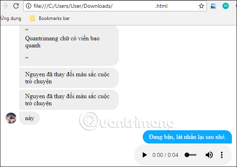View site information icon in address bar
Image resolution: width=237 pixels, height=167 pixels.
click(x=29, y=6)
